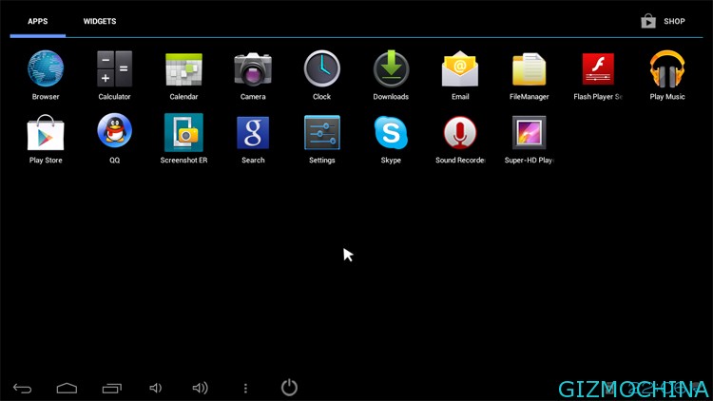713x401 pixels.
Task: Tap the back arrow in navigation bar
Action: pos(22,388)
